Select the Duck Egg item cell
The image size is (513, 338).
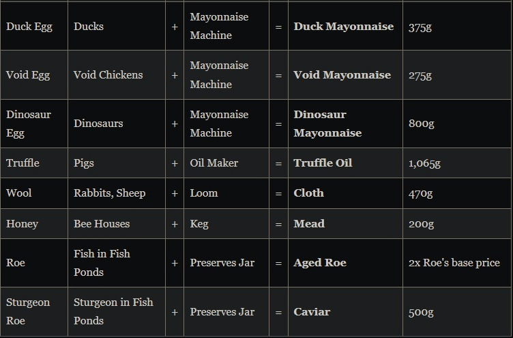(29, 27)
